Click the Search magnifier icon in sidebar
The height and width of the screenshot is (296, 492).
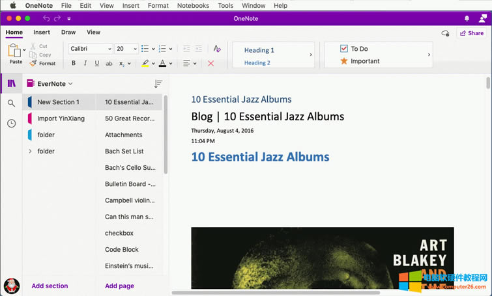point(11,103)
